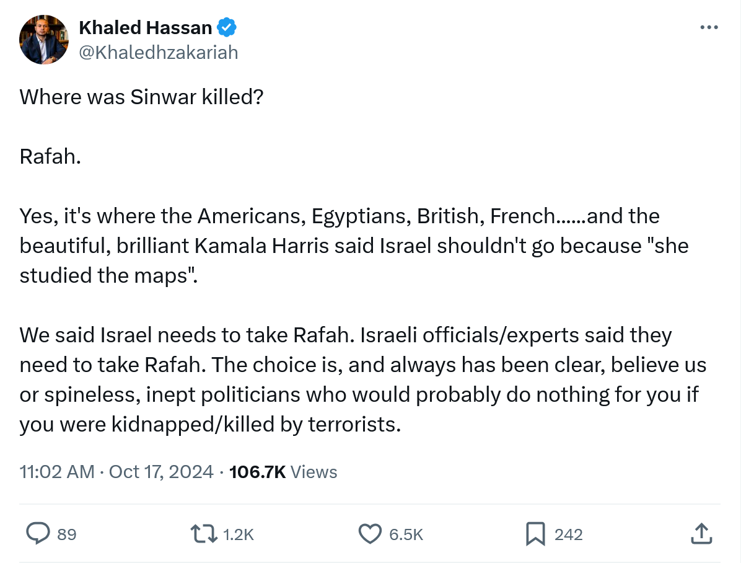Click the paragraph mentioning Kamala Harris
The image size is (741, 563).
click(353, 246)
